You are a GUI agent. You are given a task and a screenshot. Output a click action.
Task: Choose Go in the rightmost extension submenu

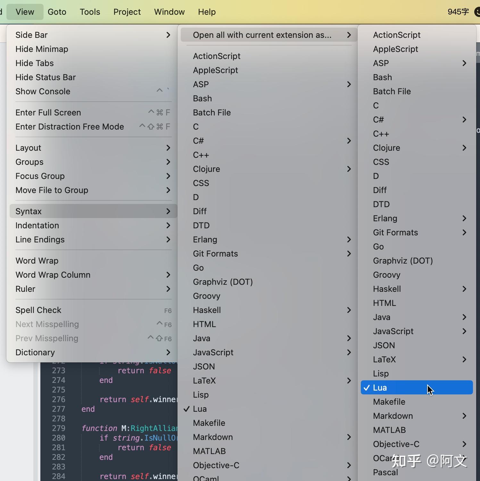(x=417, y=247)
